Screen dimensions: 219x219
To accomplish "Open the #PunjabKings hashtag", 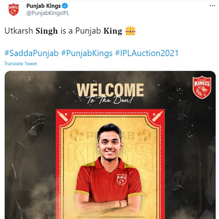I will (x=87, y=53).
